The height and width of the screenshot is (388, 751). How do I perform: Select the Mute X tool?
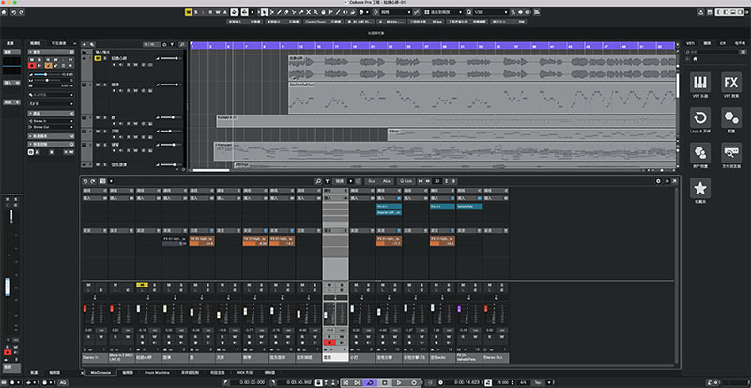[309, 12]
